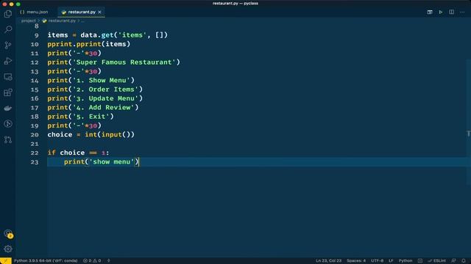Change the Python language mode
The image size is (471, 264).
point(406,261)
